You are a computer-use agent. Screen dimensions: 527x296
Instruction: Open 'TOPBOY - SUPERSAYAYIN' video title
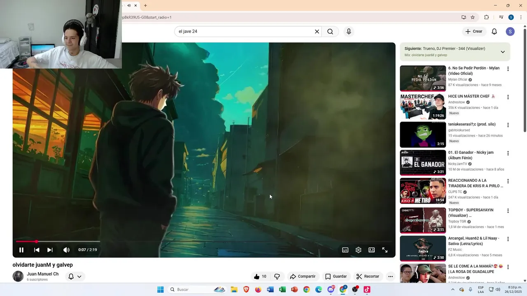tap(471, 213)
